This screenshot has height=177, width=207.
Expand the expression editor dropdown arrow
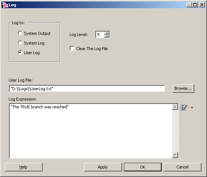pyautogui.click(x=192, y=108)
